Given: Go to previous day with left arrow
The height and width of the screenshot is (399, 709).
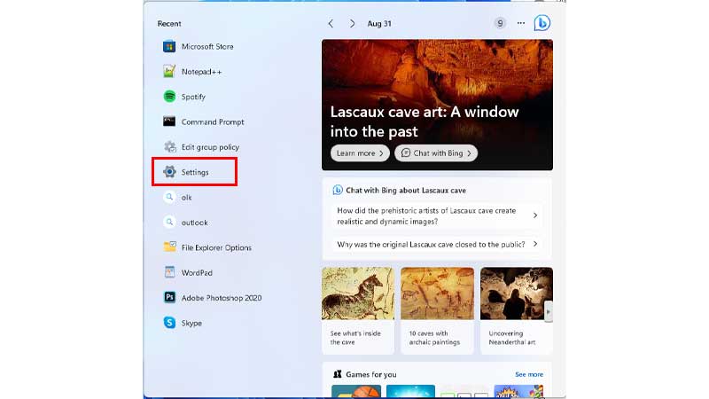Looking at the screenshot, I should 331,24.
